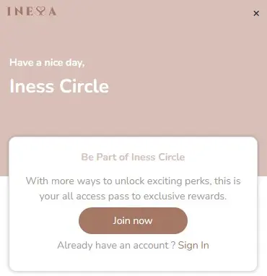Viewport: 267px width, 276px height.
Task: Click the INESA brand logo
Action: 32,12
